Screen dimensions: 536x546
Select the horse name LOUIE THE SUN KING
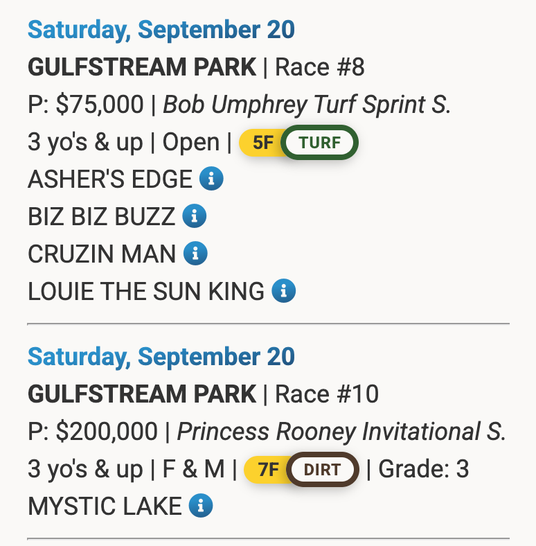[x=145, y=291]
